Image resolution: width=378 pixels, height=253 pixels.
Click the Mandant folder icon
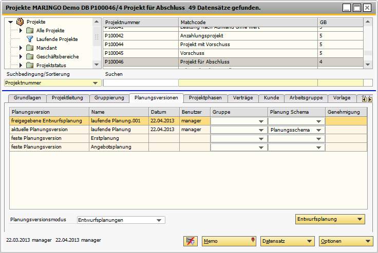point(29,48)
